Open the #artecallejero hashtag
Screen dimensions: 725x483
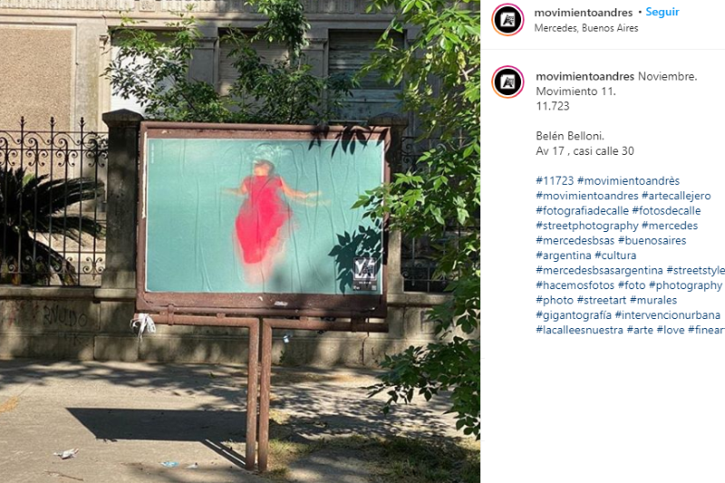pyautogui.click(x=676, y=196)
